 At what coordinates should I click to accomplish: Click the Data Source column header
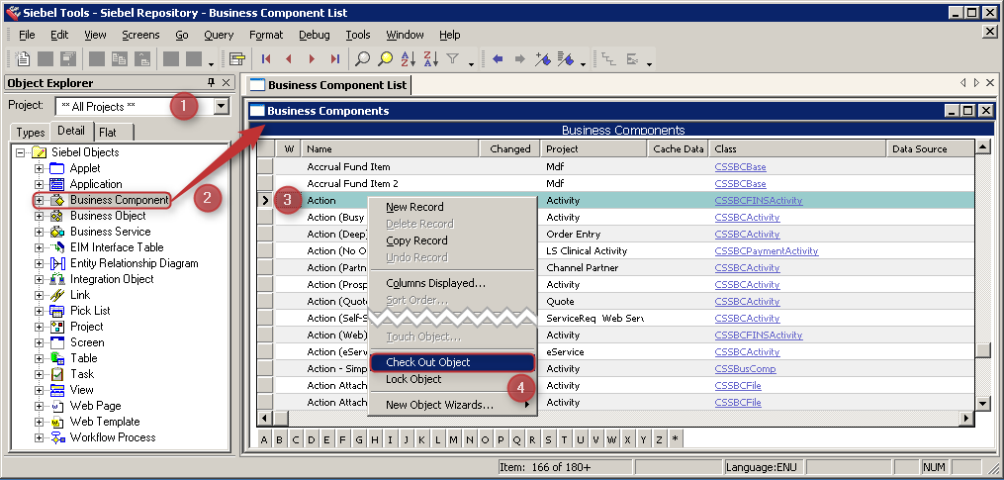point(931,148)
